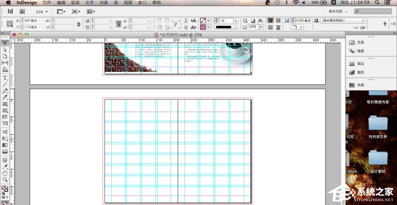397x205 pixels.
Task: Open the 视图 menu
Action: coord(128,3)
